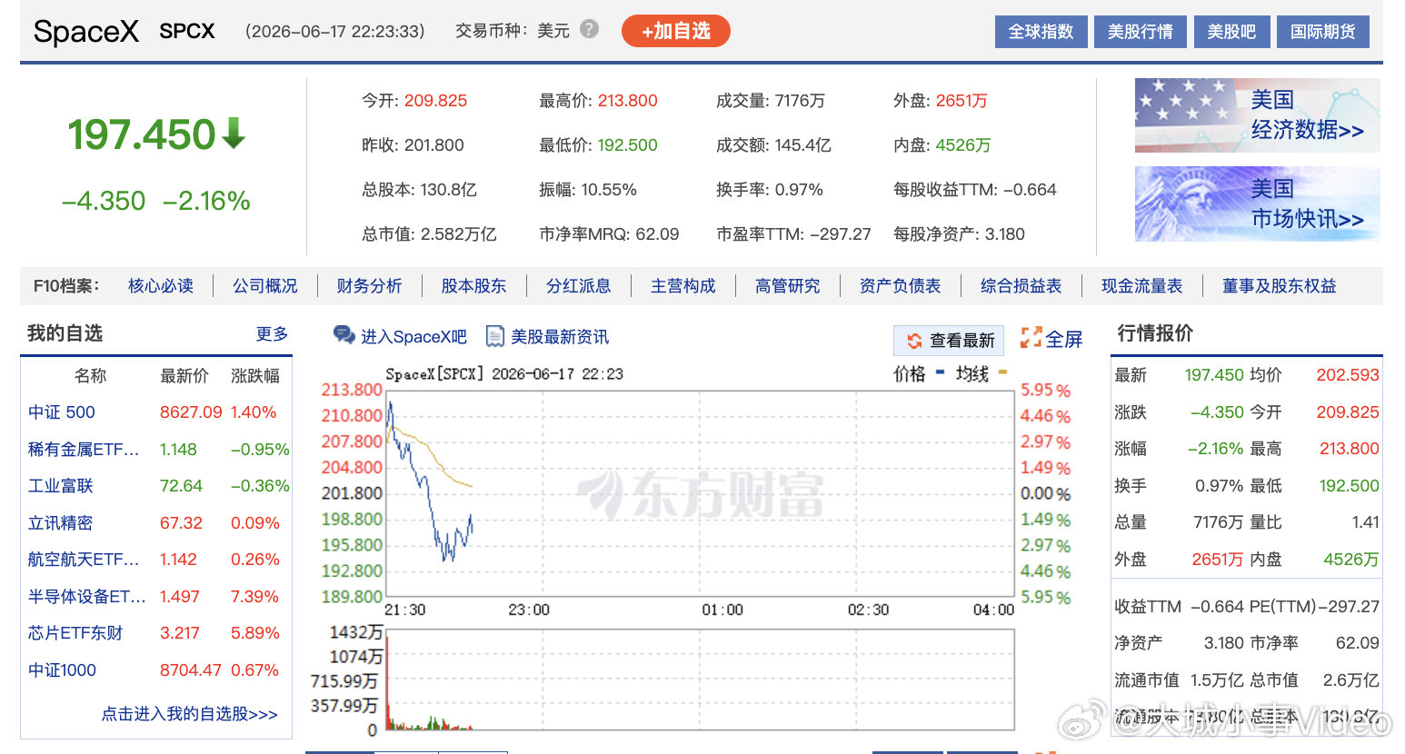Viewport: 1405px width, 754px height.
Task: Open 进入SpaceX吧 link
Action: [414, 337]
